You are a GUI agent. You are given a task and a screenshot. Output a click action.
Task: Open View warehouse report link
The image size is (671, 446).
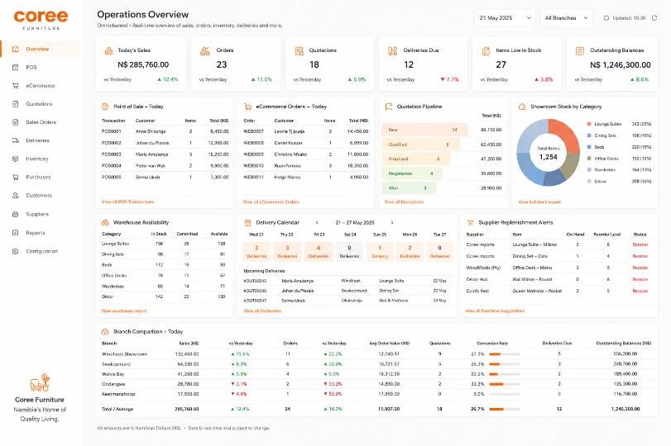pyautogui.click(x=124, y=311)
